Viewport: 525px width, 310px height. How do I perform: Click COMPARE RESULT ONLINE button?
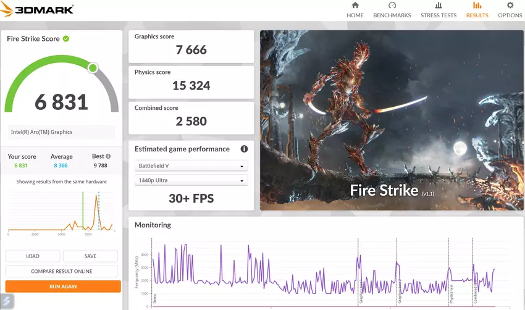(62, 271)
